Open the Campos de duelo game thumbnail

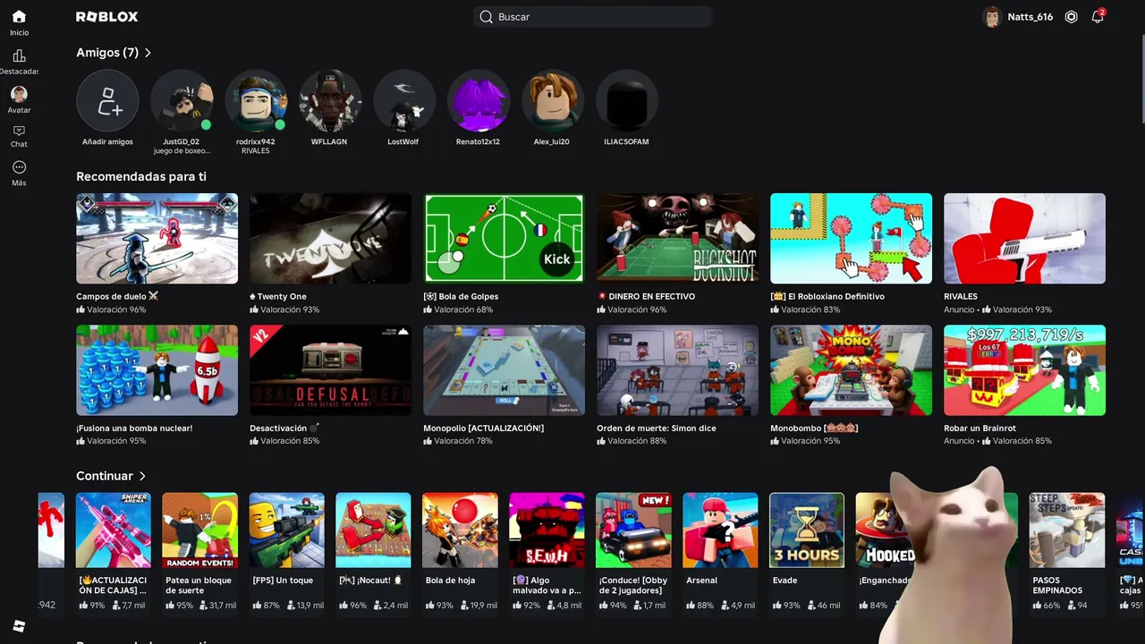[x=157, y=239]
